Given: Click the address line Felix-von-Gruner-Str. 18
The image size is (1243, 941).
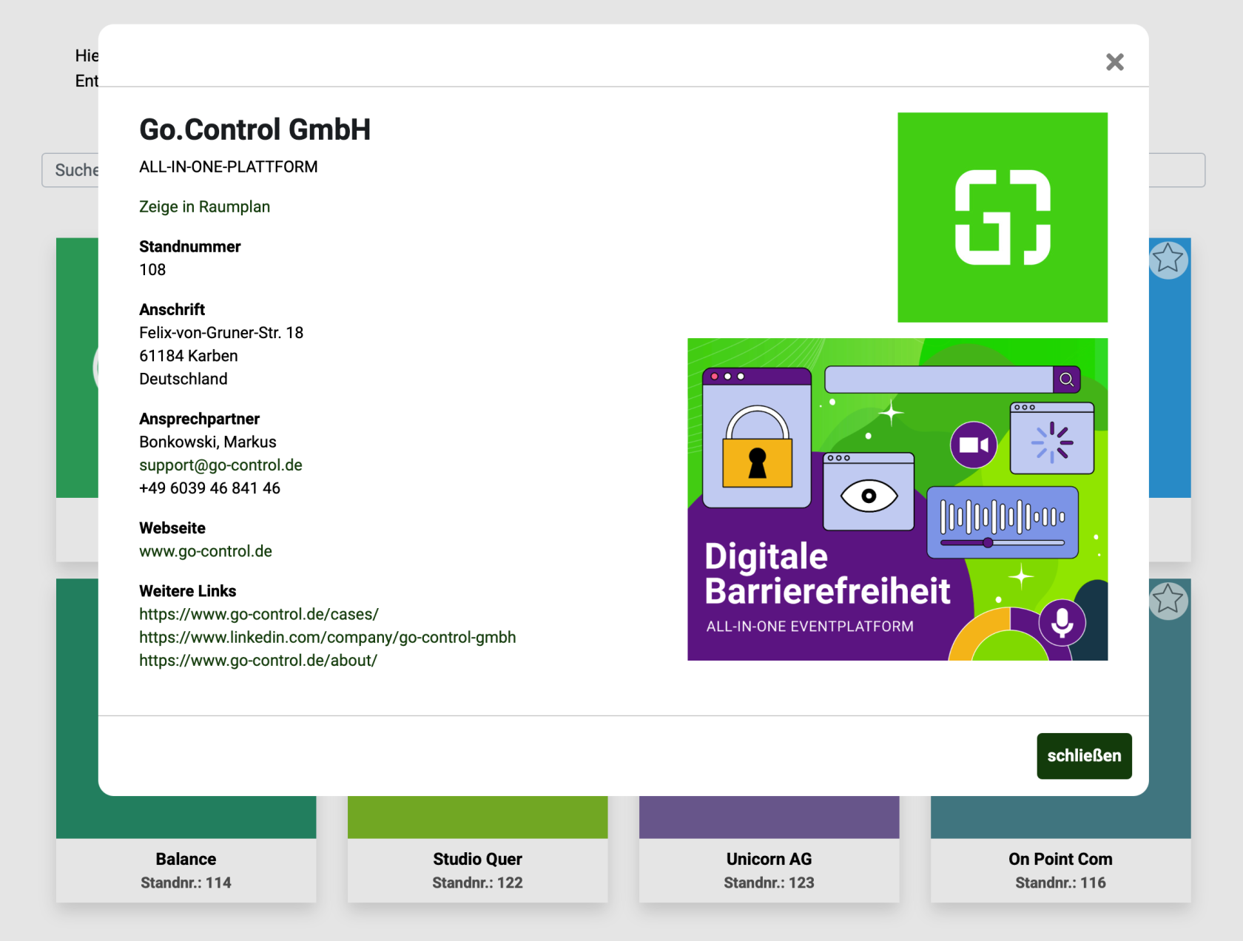Looking at the screenshot, I should pyautogui.click(x=221, y=333).
